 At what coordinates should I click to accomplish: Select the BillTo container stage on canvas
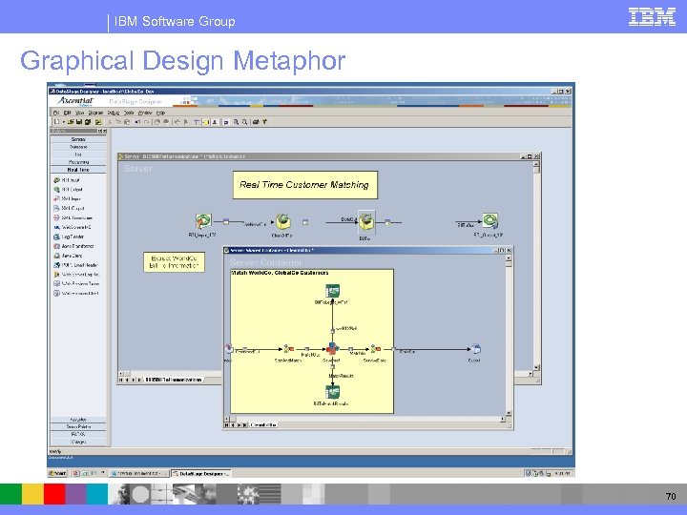(365, 221)
